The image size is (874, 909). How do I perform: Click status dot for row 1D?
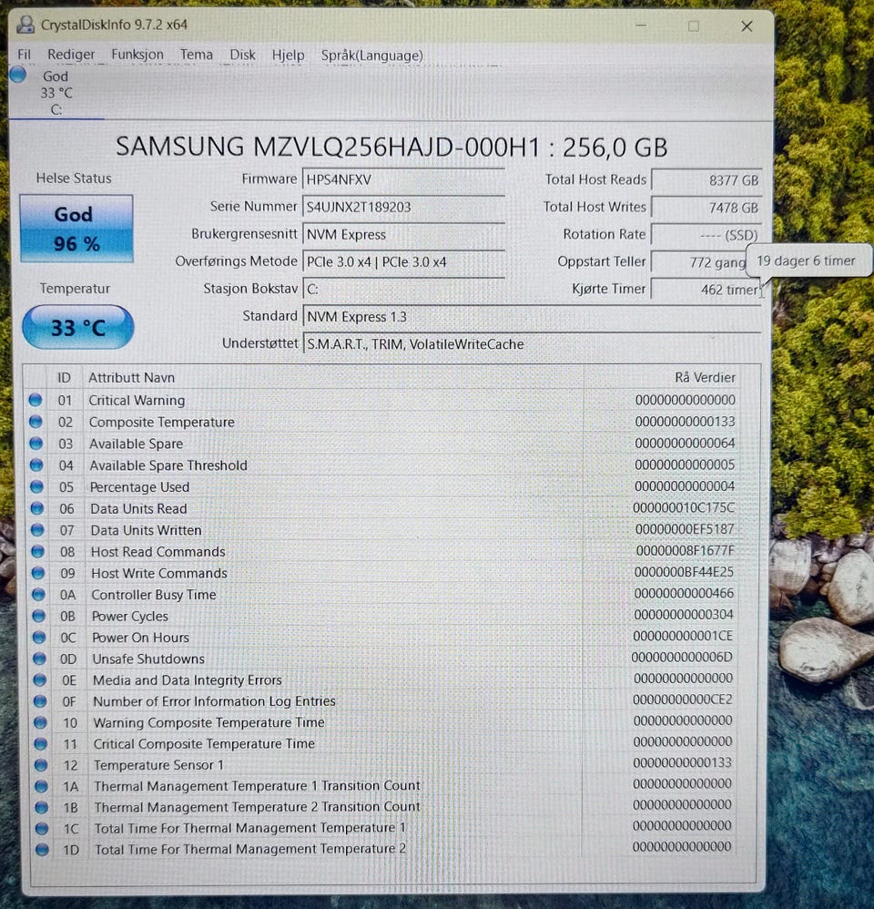tap(42, 849)
